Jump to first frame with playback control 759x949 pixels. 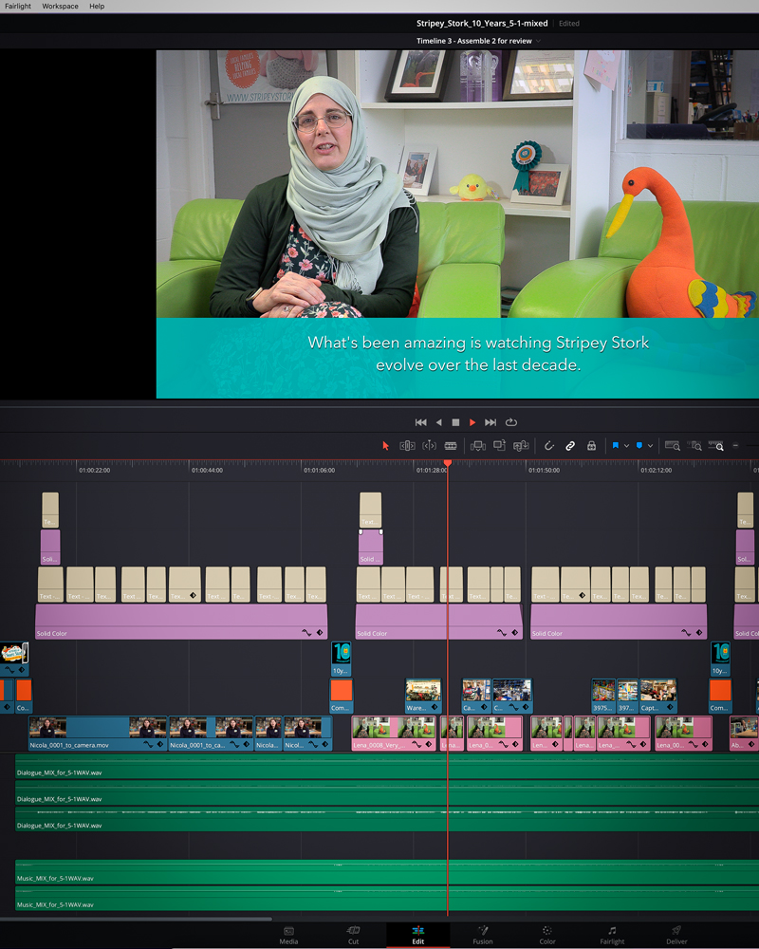pyautogui.click(x=420, y=422)
